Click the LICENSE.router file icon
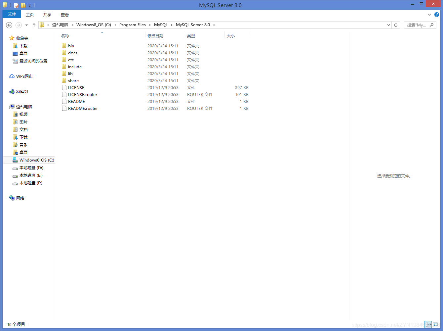This screenshot has height=331, width=443. click(x=64, y=94)
